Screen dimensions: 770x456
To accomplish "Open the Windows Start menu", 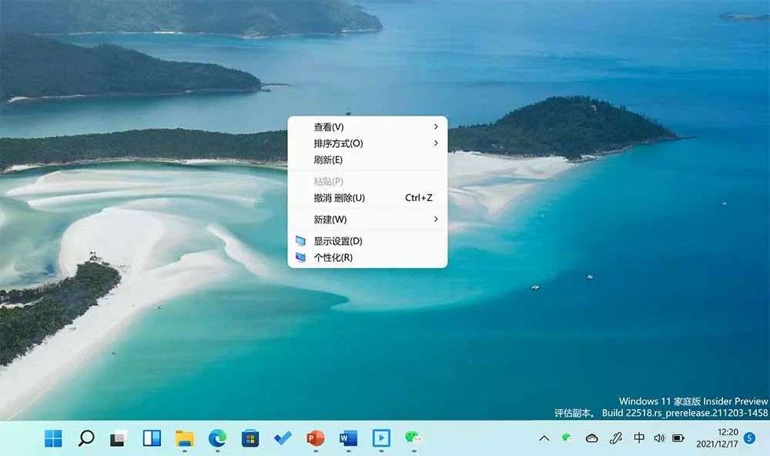I will (x=53, y=438).
